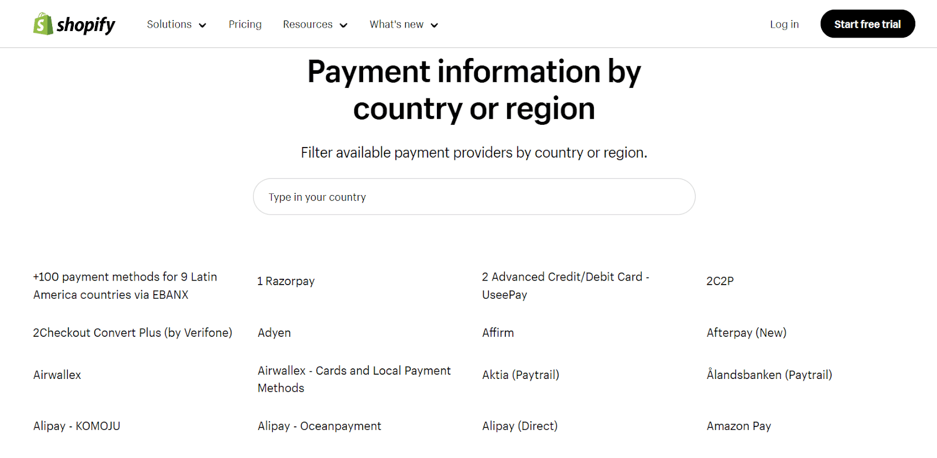This screenshot has height=458, width=937.
Task: Select the Adyen payment provider
Action: (x=274, y=333)
